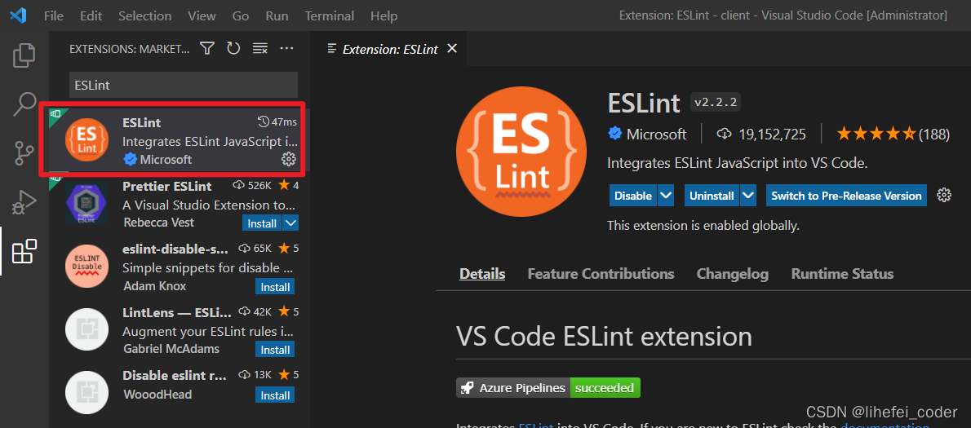
Task: Click Azure Pipelines succeeded badge
Action: 548,388
